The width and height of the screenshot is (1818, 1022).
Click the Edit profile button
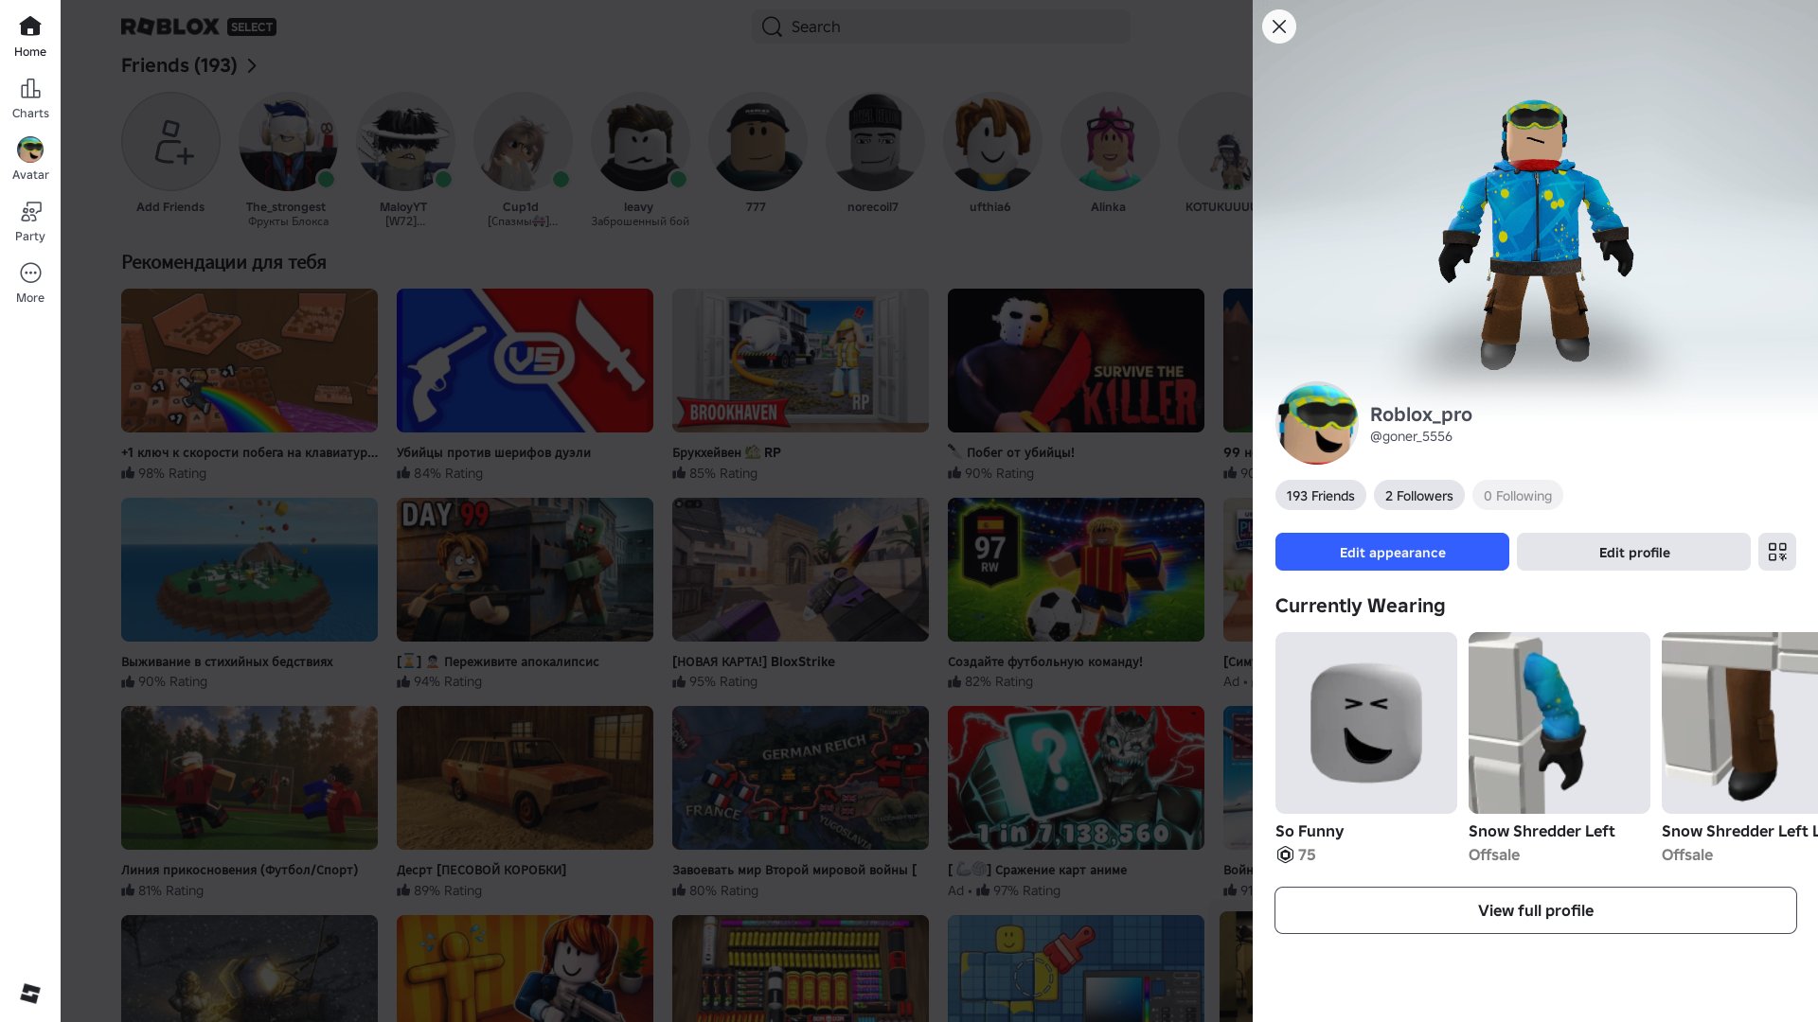pos(1633,552)
